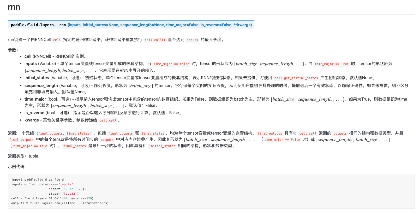
Task: Click 'cell = fluid.layers.GRUCell(hidden_size=128)' line
Action: 52,198
